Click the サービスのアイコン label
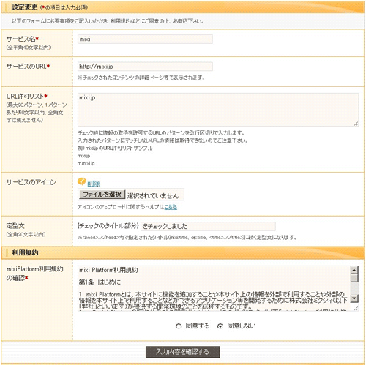366x365 pixels. click(x=31, y=182)
